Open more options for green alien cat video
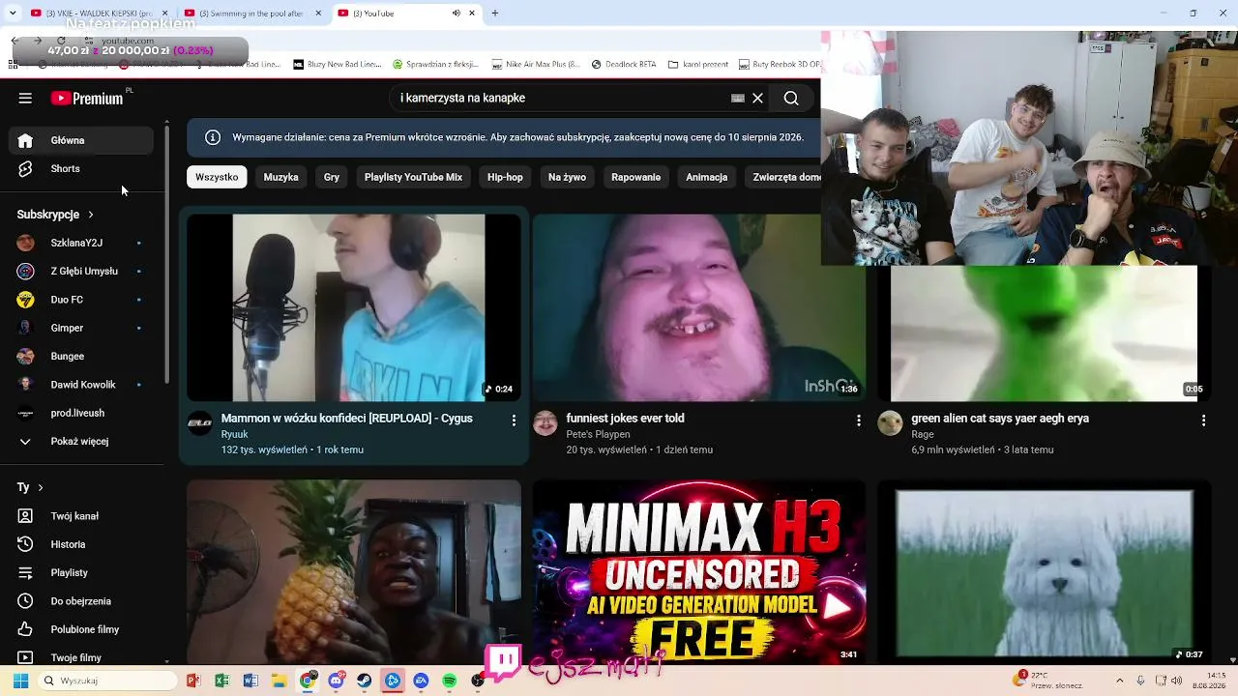Viewport: 1238px width, 696px height. 1204,420
